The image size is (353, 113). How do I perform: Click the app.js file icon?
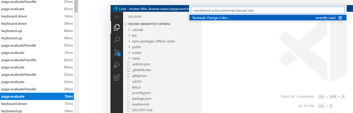coord(128,87)
